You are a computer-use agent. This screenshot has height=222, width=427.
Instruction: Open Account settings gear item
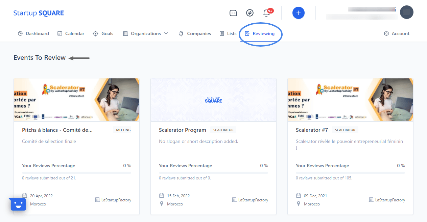pyautogui.click(x=397, y=33)
